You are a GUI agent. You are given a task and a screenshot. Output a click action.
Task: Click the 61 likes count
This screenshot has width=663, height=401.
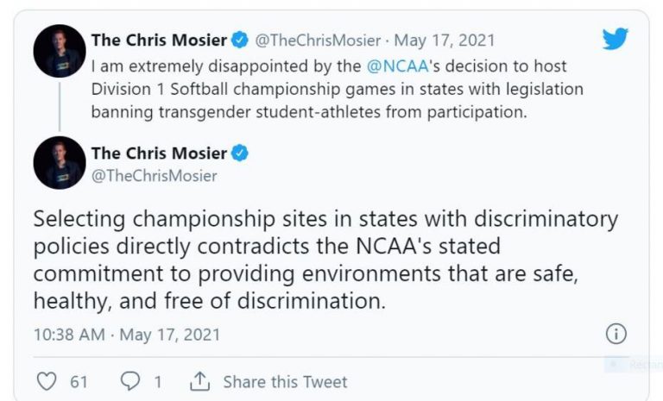[79, 381]
